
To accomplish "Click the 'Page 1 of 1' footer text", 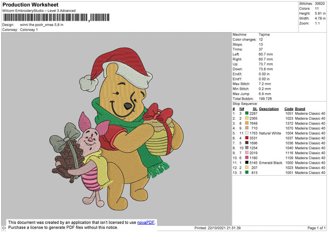I will (x=317, y=228).
